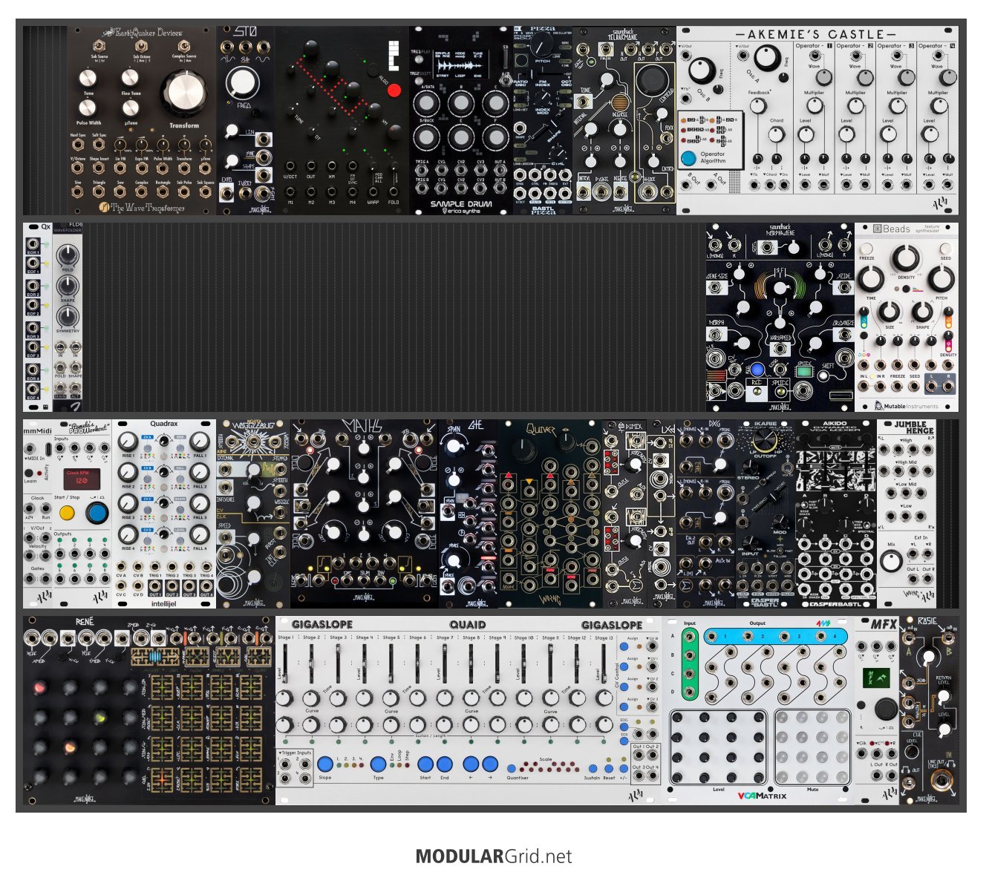Click the FALL 4 knob on Quadrax
The height and width of the screenshot is (872, 989).
click(200, 534)
